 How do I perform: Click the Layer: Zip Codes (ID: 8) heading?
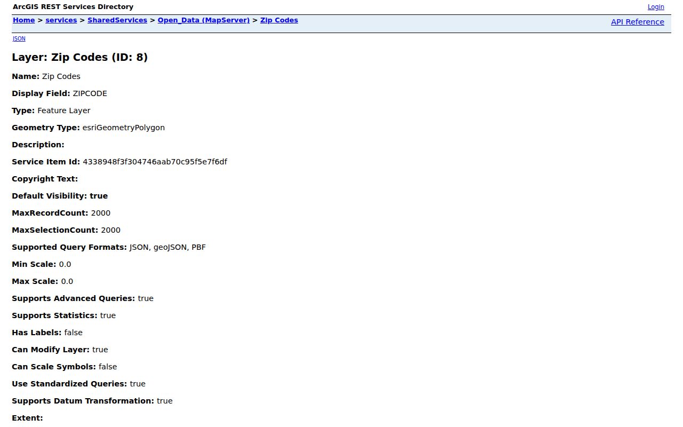point(80,57)
